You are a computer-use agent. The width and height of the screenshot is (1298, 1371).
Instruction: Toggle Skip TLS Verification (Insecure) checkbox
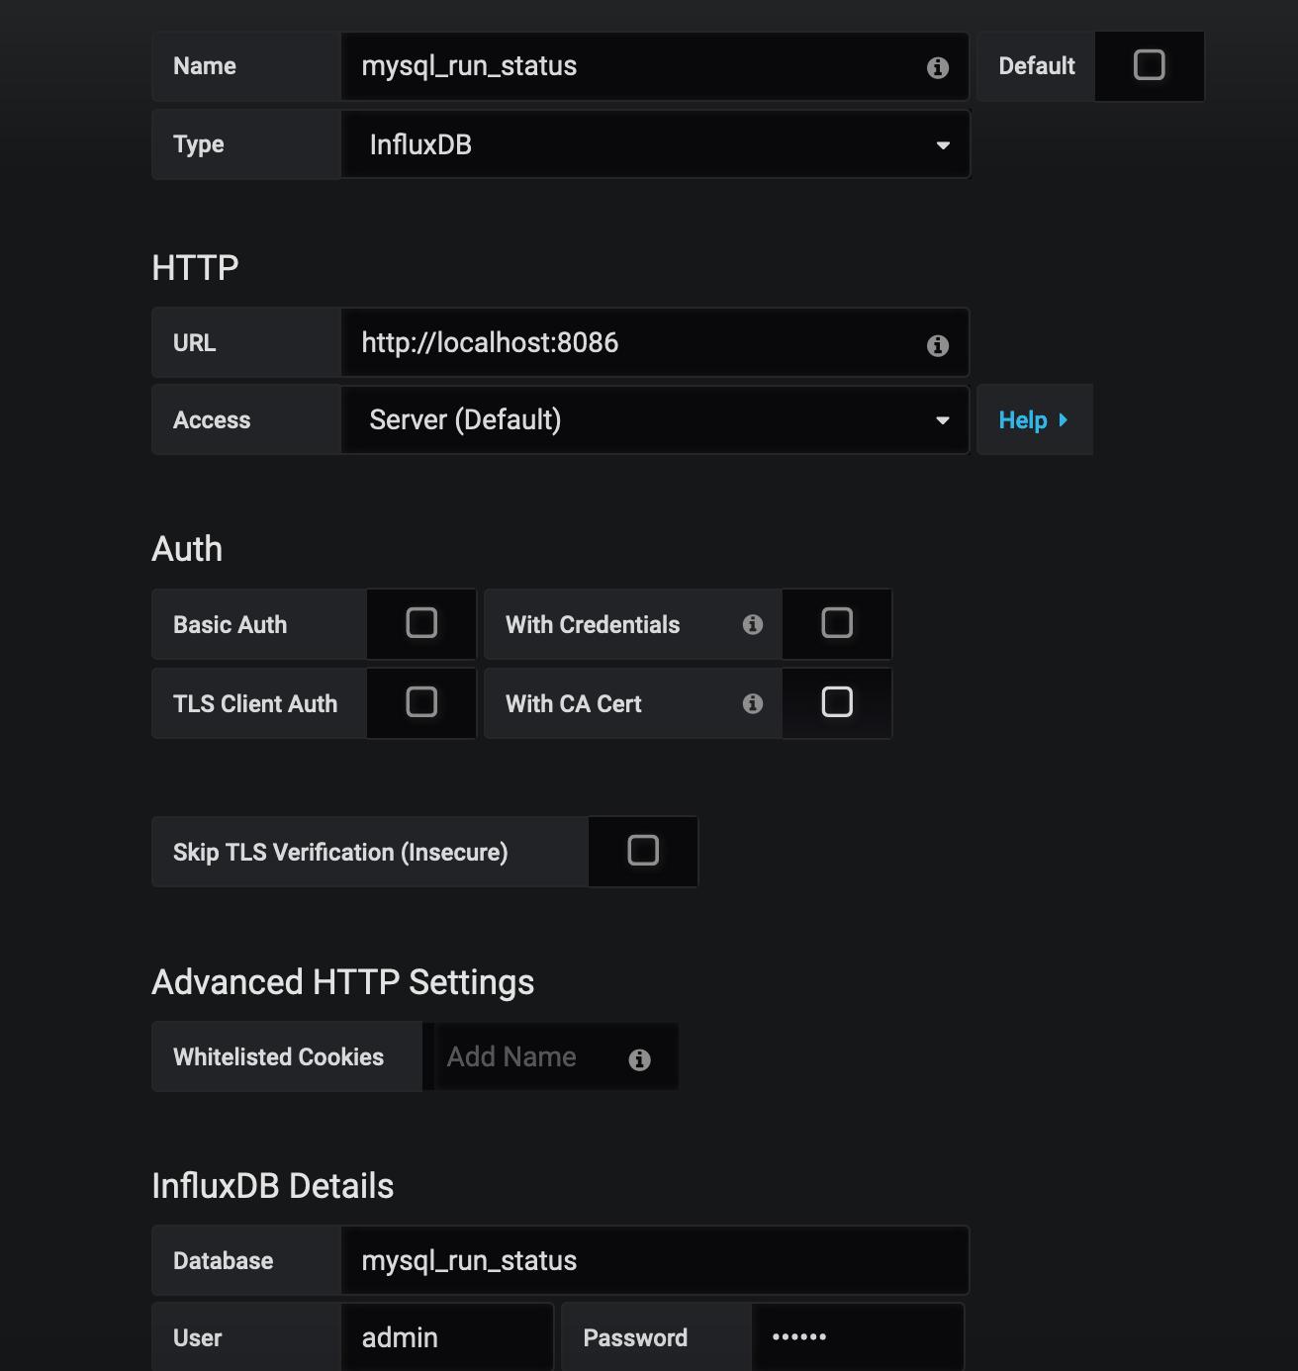tap(643, 851)
